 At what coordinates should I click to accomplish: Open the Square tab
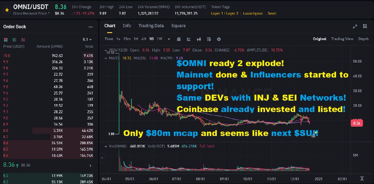[178, 26]
